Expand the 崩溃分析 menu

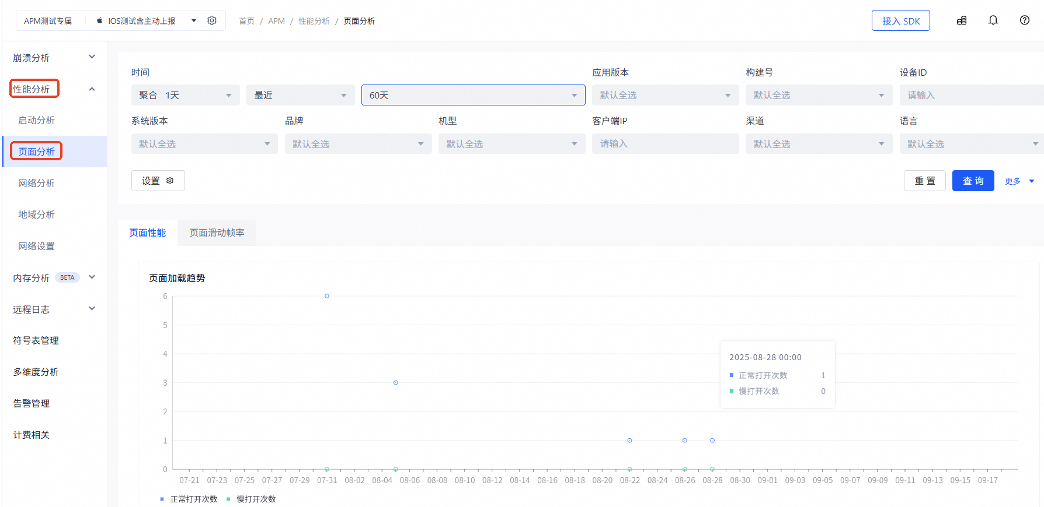pyautogui.click(x=54, y=57)
